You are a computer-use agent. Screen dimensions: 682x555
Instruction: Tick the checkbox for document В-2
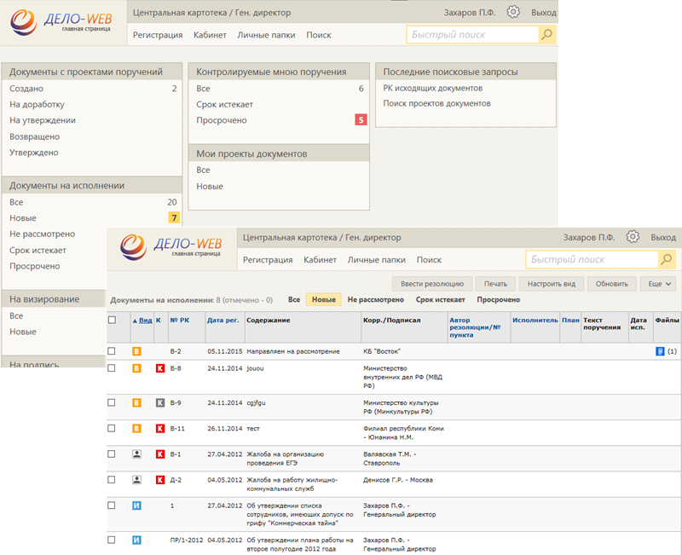(x=112, y=351)
